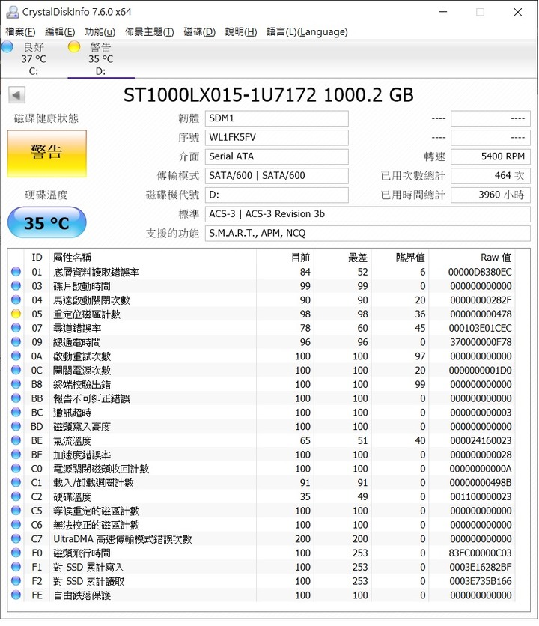Open the 說明(H) menu

pyautogui.click(x=241, y=32)
